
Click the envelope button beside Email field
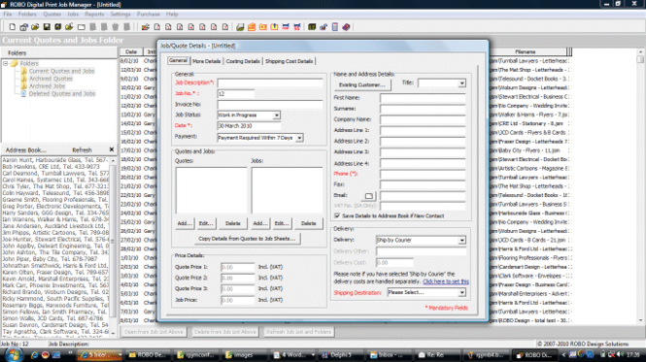pos(369,196)
